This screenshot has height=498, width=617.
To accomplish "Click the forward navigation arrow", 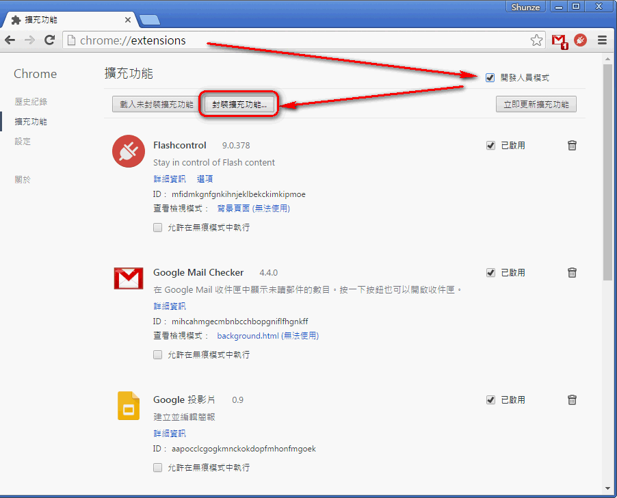I will point(29,40).
